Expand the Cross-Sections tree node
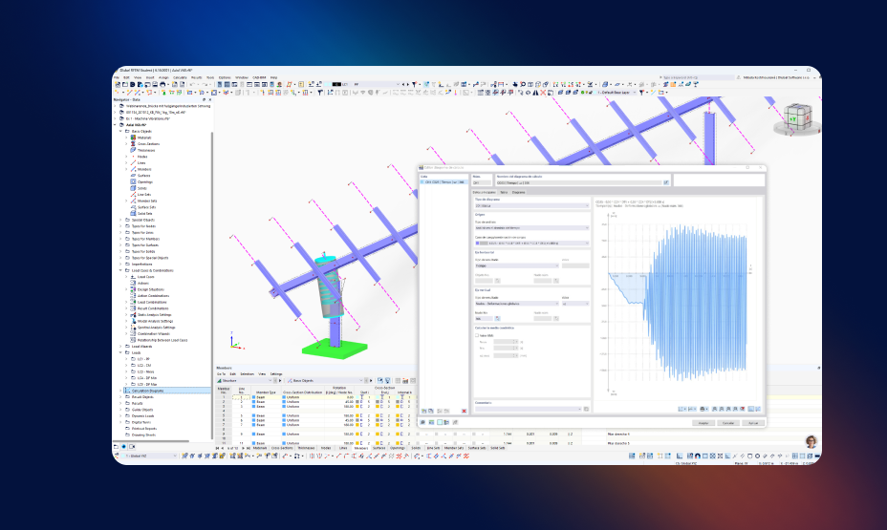The image size is (887, 530). pos(126,143)
